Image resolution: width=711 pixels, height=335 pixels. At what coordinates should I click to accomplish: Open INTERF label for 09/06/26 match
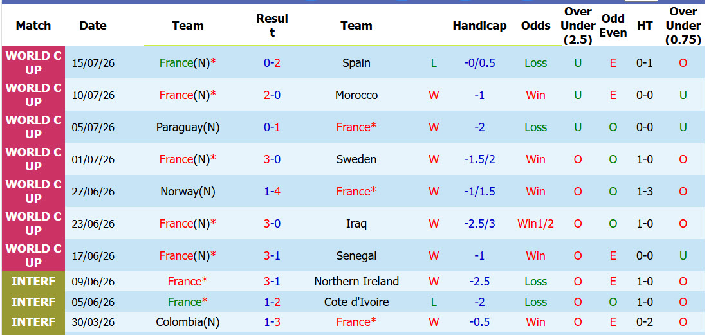33,282
